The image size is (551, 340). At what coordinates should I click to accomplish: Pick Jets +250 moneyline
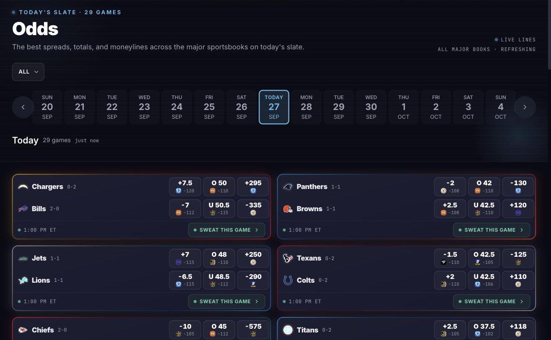tap(253, 258)
